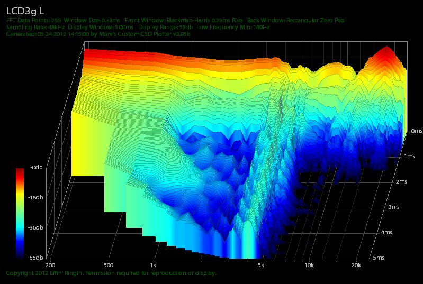The height and width of the screenshot is (284, 423).
Task: Click the Display Window: 5.00ms label
Action: pyautogui.click(x=101, y=27)
